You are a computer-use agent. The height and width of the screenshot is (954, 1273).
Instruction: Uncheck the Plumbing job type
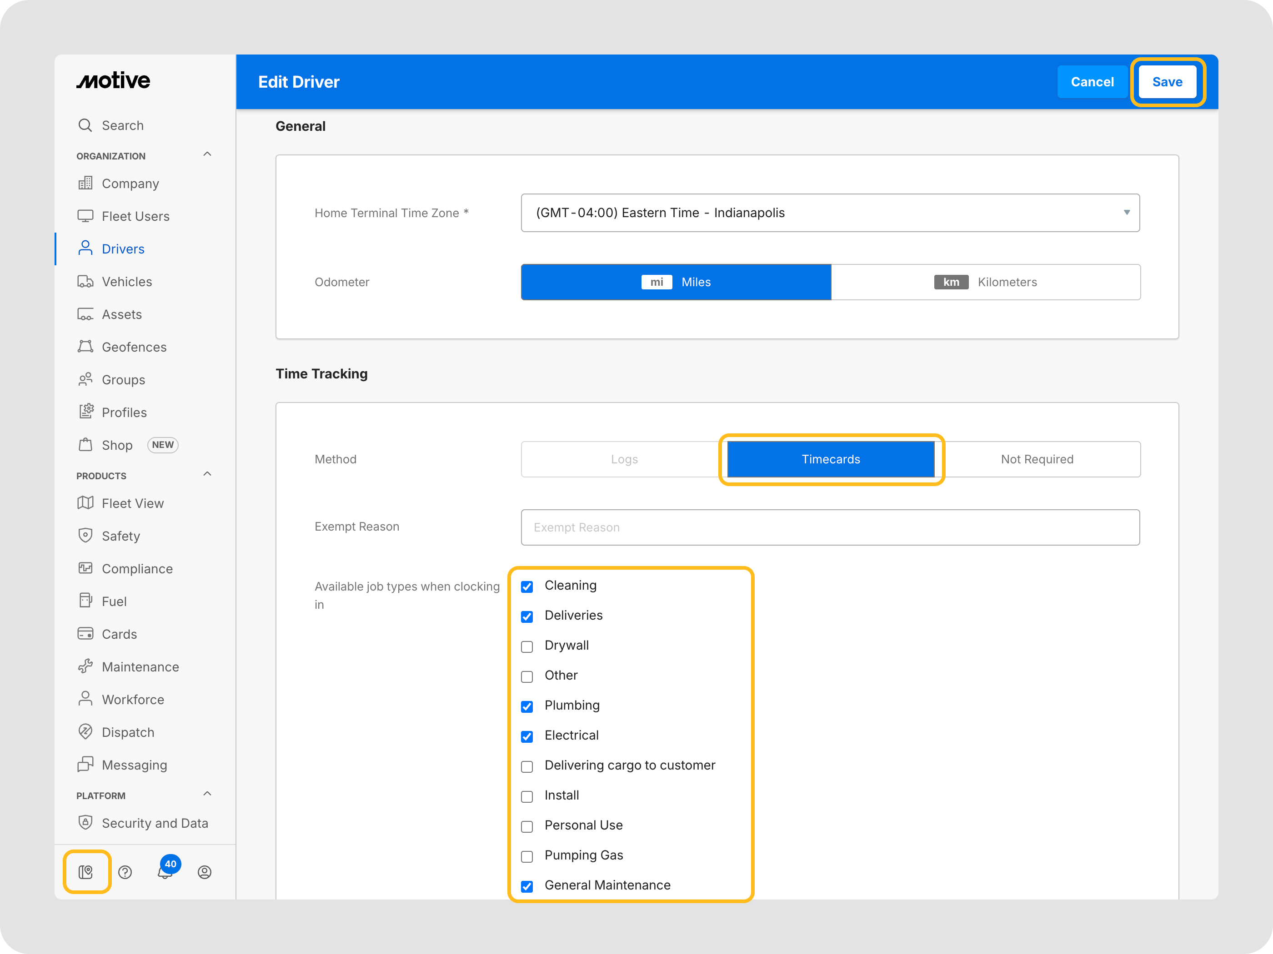tap(526, 706)
